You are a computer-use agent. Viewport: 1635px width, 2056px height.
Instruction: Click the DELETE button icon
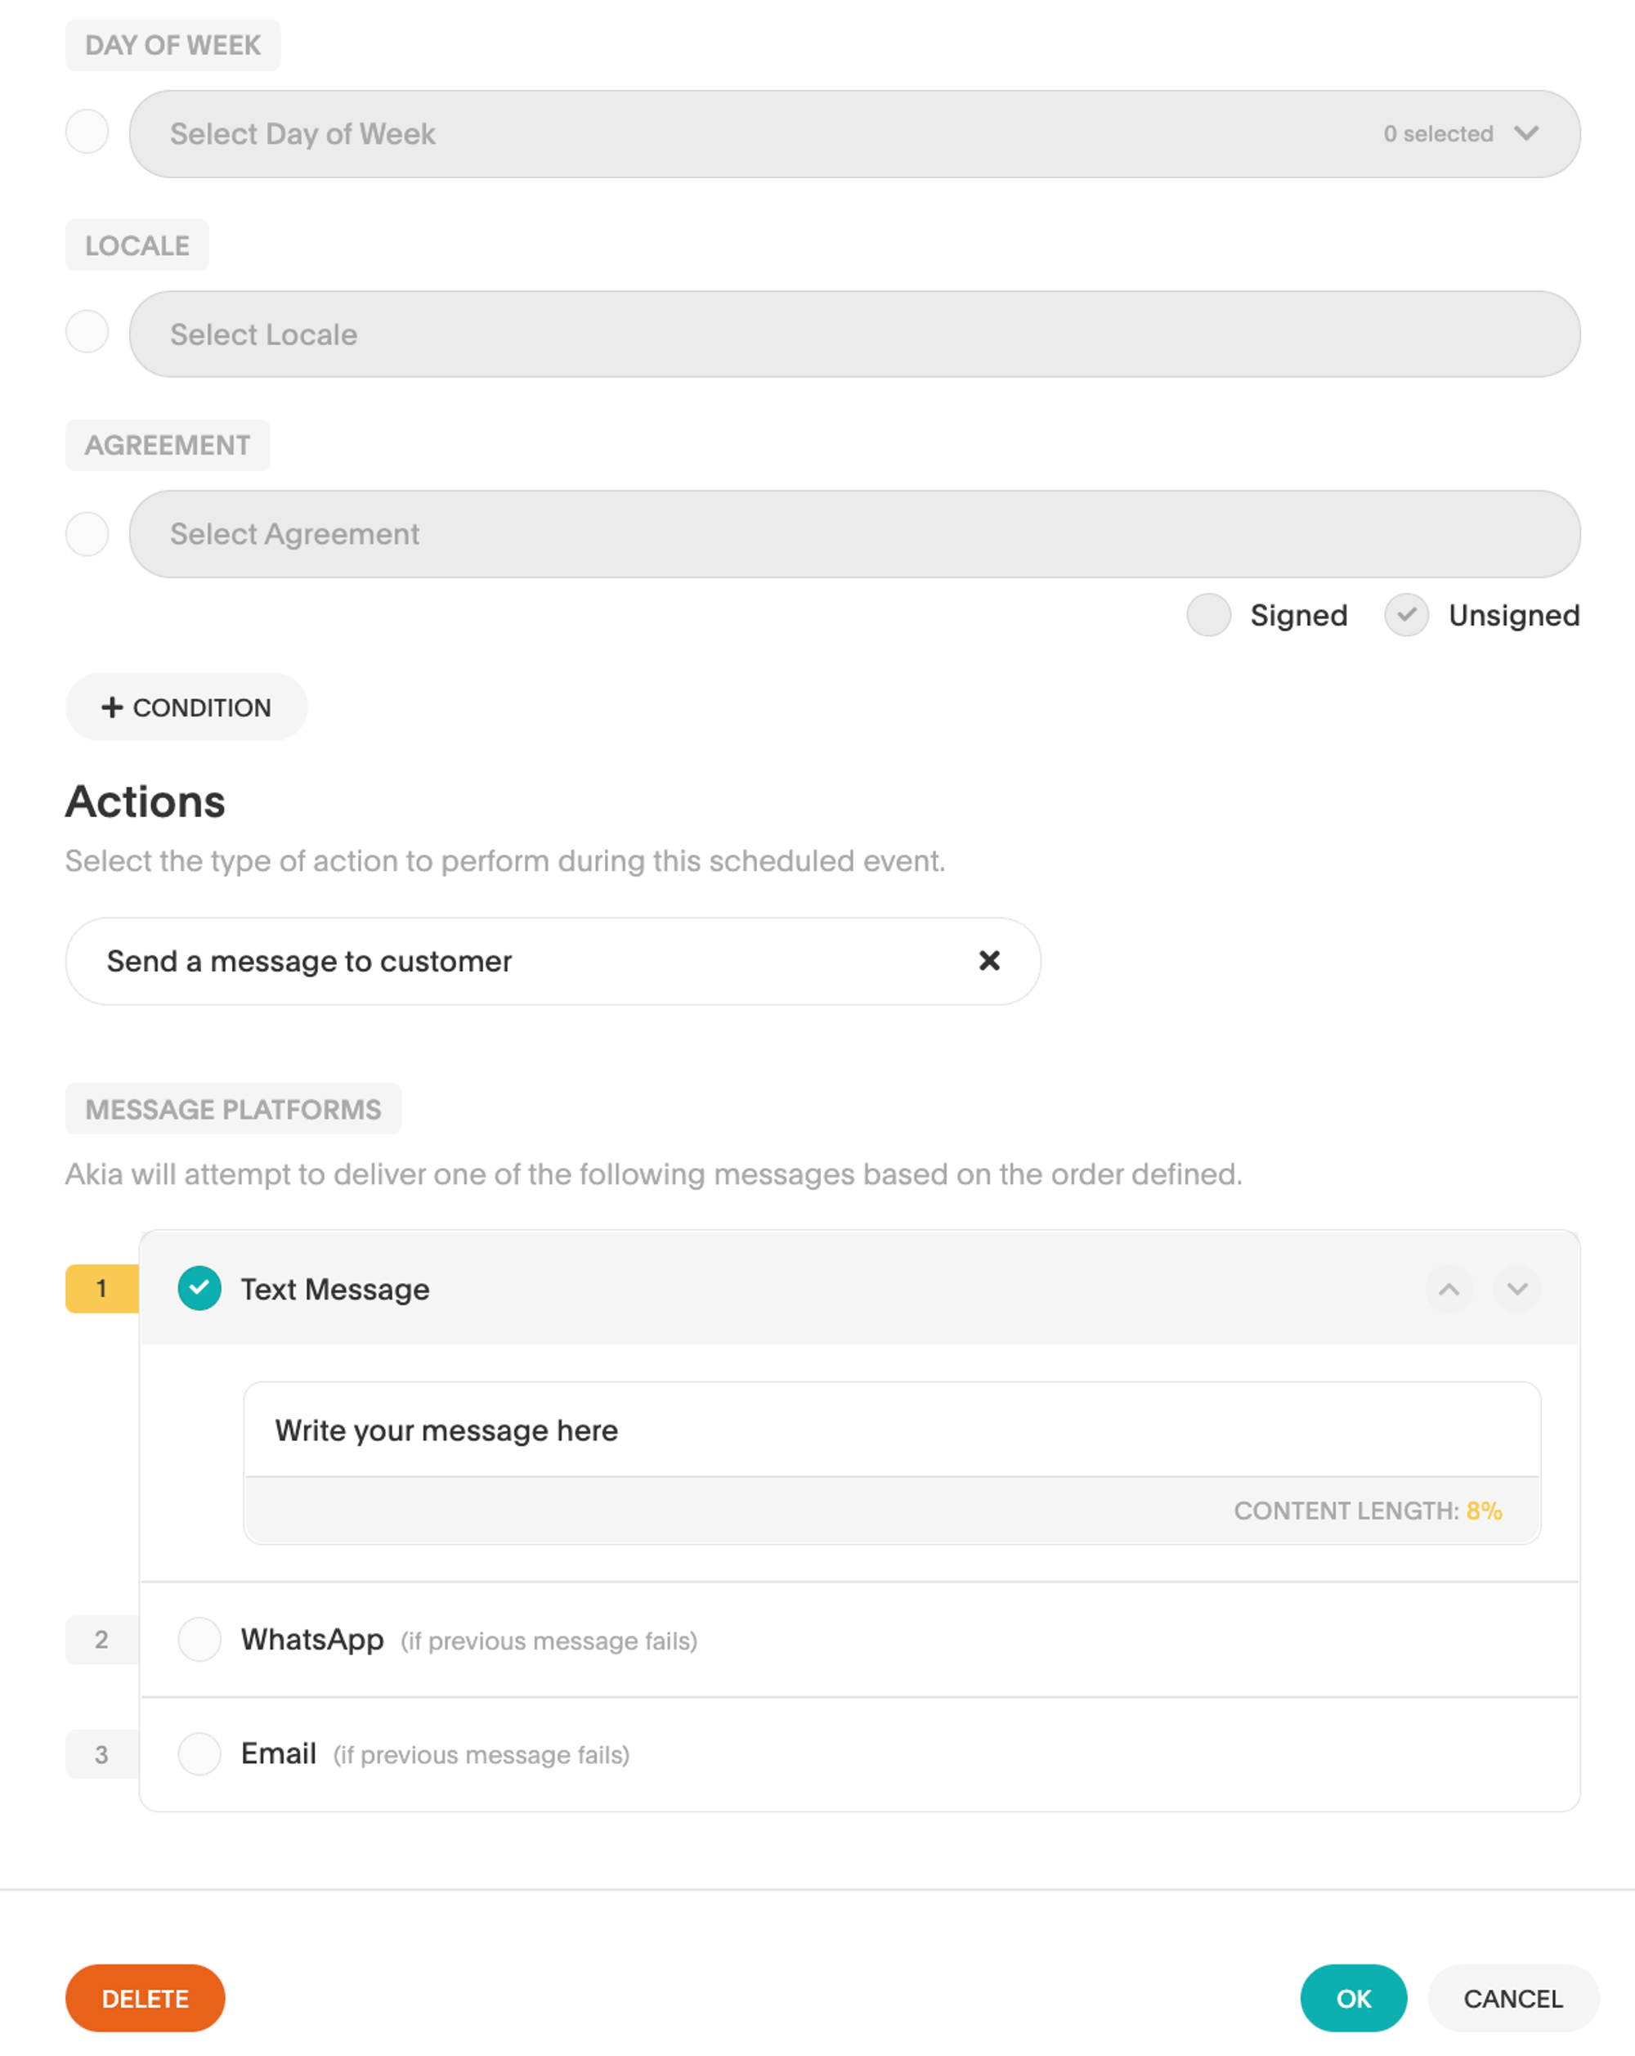click(x=149, y=1996)
